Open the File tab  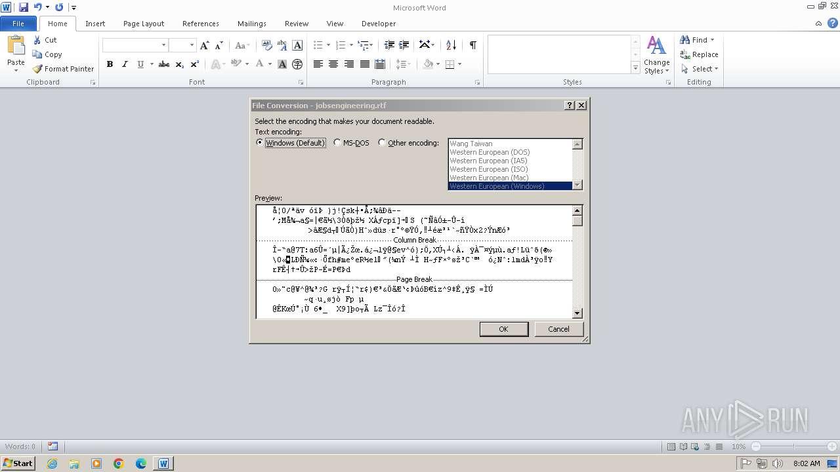point(18,24)
